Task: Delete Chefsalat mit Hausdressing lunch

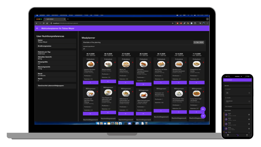Action: click(x=168, y=92)
